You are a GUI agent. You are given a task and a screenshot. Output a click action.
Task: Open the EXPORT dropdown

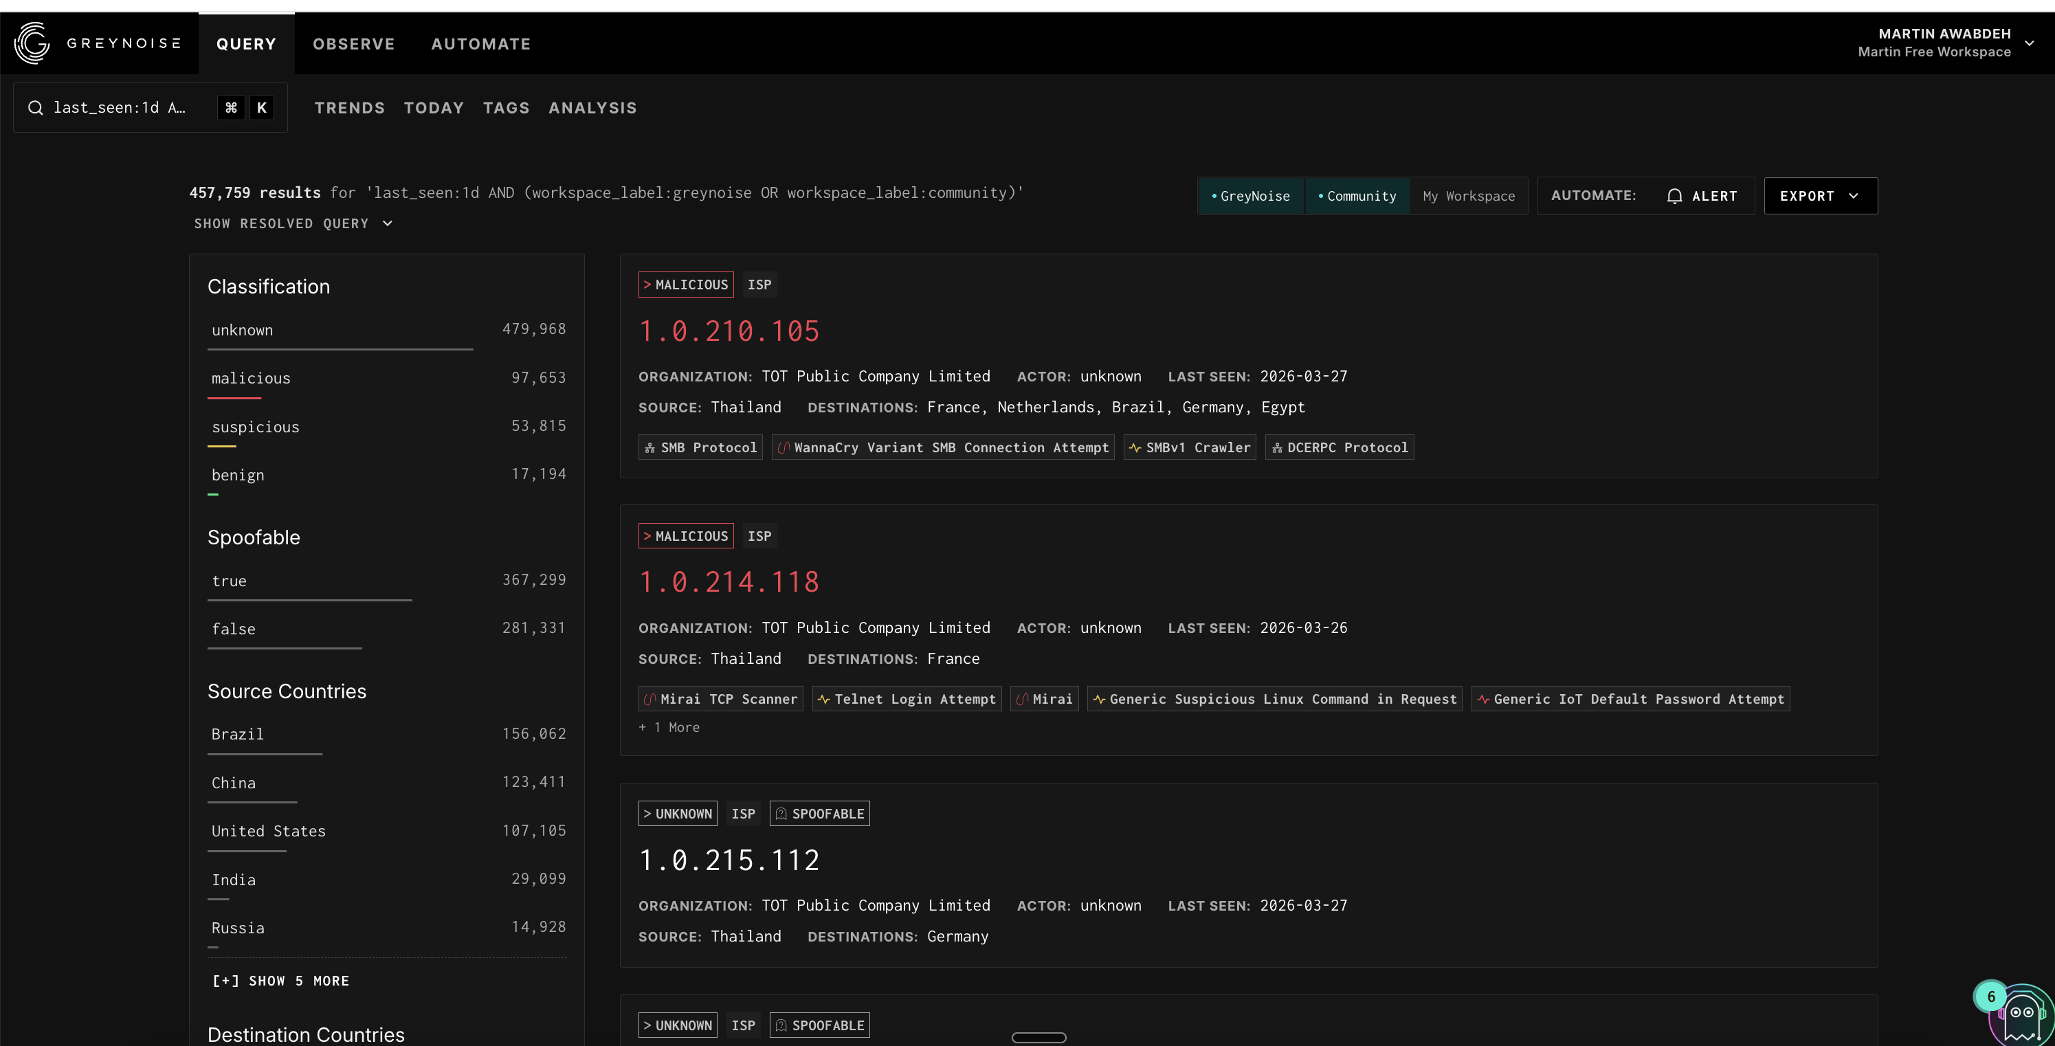pos(1821,197)
